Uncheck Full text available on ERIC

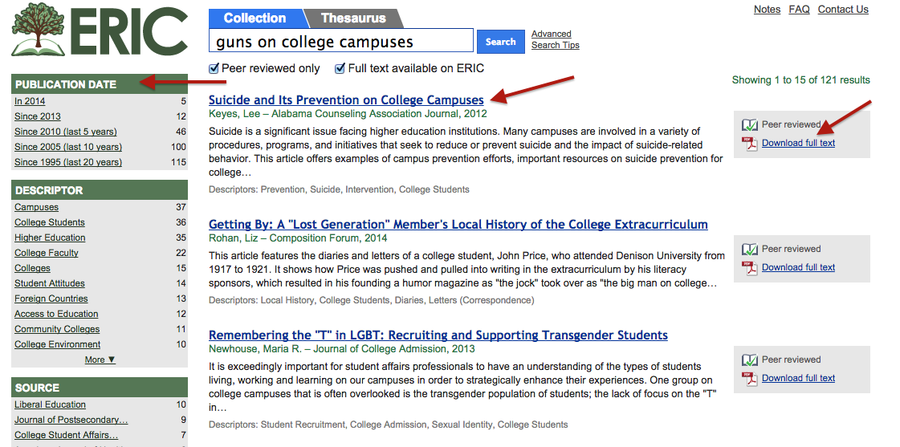coord(340,69)
